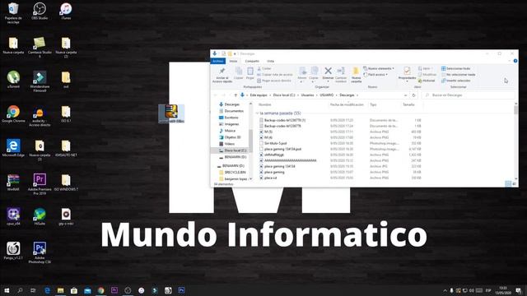Open the Fácil acceso dropdown
The height and width of the screenshot is (296, 527).
[x=375, y=75]
